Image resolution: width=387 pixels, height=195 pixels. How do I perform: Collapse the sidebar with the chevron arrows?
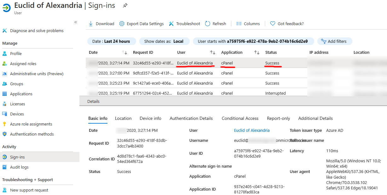[76, 22]
